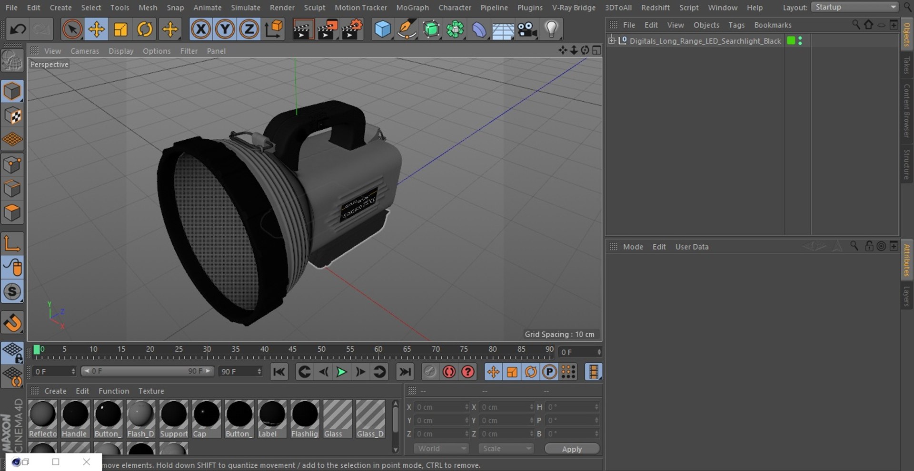Image resolution: width=914 pixels, height=471 pixels.
Task: Toggle X axis lock
Action: tap(201, 29)
